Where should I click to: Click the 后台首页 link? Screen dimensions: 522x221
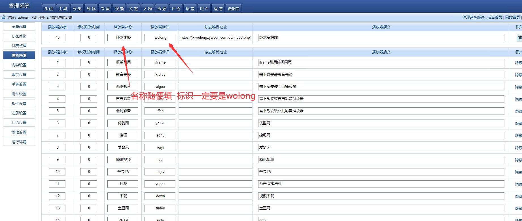[x=495, y=17]
